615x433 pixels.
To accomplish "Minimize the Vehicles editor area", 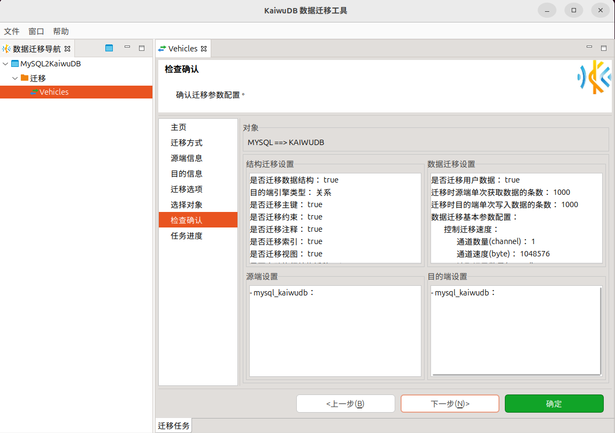I will (589, 47).
